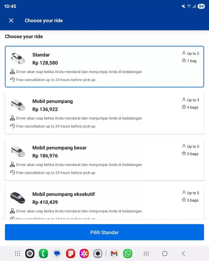This screenshot has width=209, height=261.
Task: Open Gmail from the taskbar
Action: tap(114, 254)
